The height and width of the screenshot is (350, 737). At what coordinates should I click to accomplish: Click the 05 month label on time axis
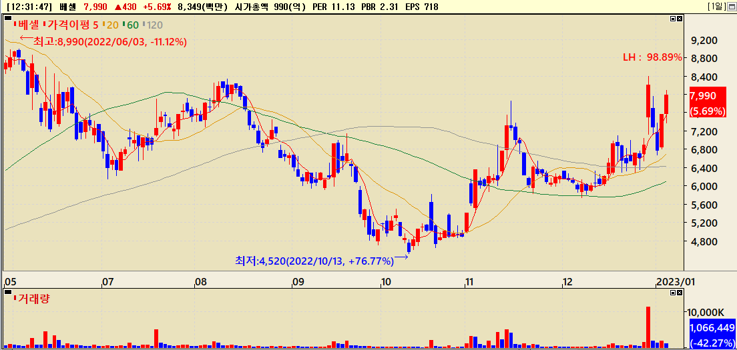pos(9,282)
